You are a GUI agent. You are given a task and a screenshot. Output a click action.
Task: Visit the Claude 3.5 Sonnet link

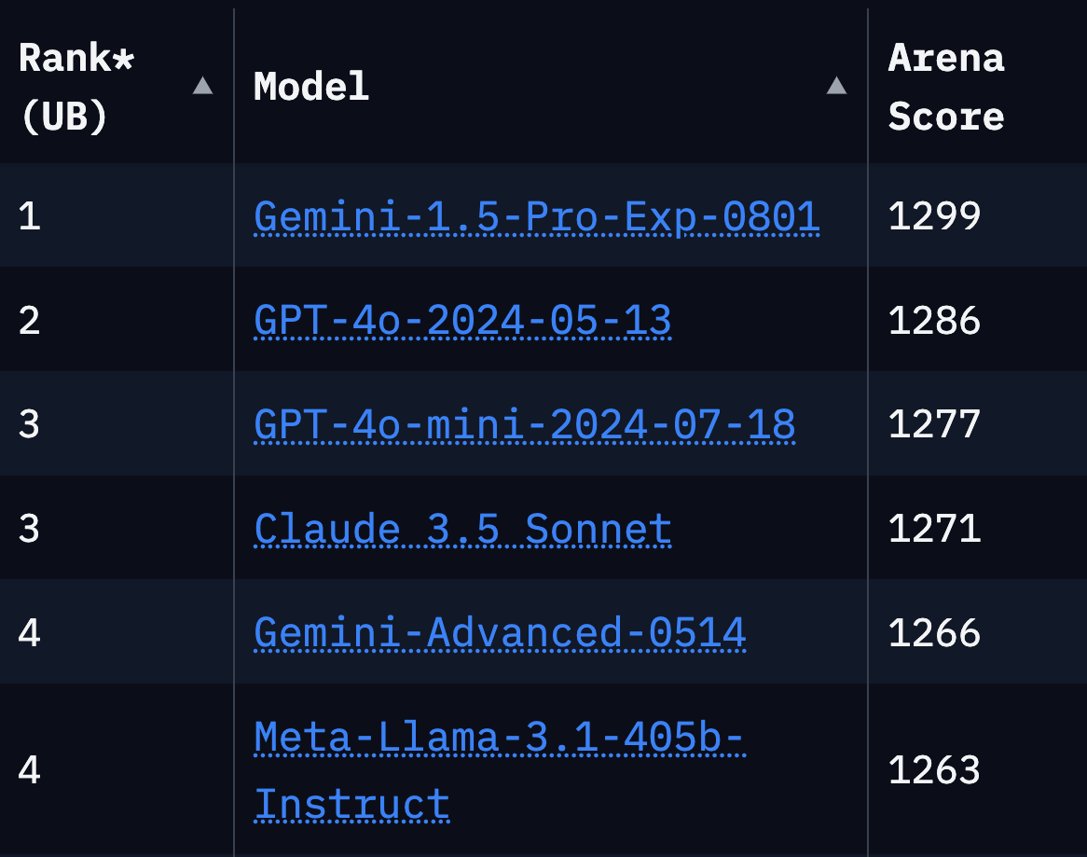point(462,530)
